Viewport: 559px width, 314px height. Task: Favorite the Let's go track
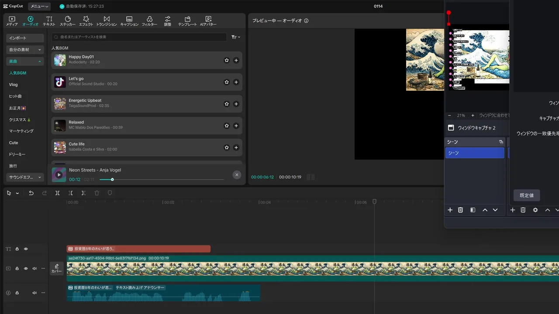pyautogui.click(x=227, y=82)
